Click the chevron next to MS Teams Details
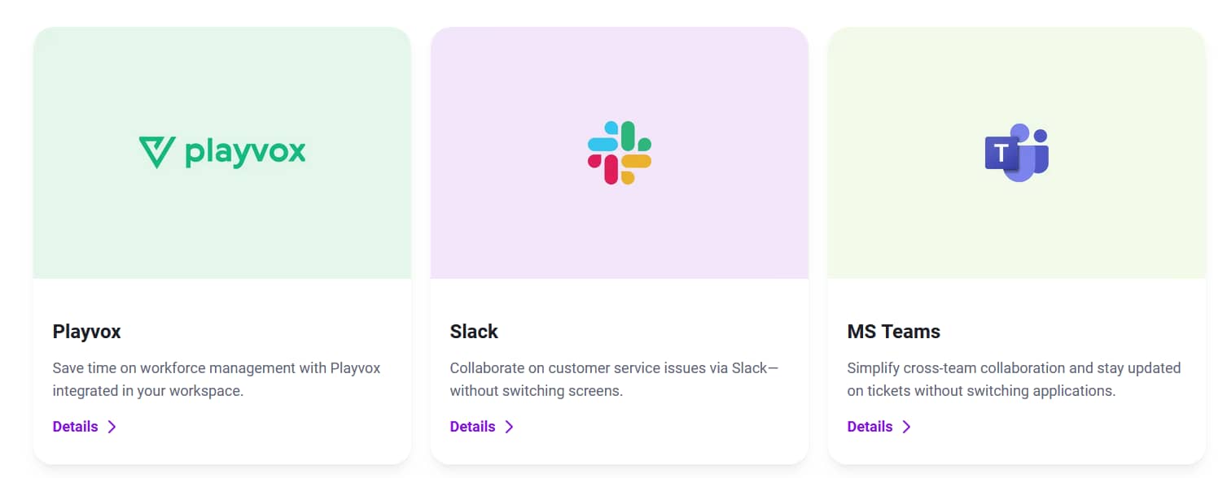Screen dimensions: 1227x478 [906, 426]
